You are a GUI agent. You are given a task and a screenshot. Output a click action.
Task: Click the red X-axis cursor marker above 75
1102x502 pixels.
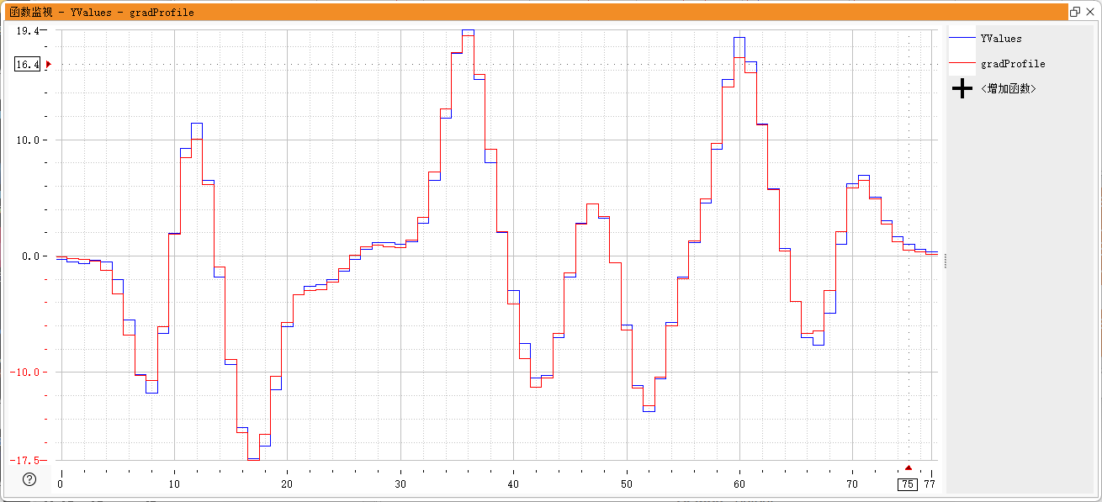click(908, 468)
